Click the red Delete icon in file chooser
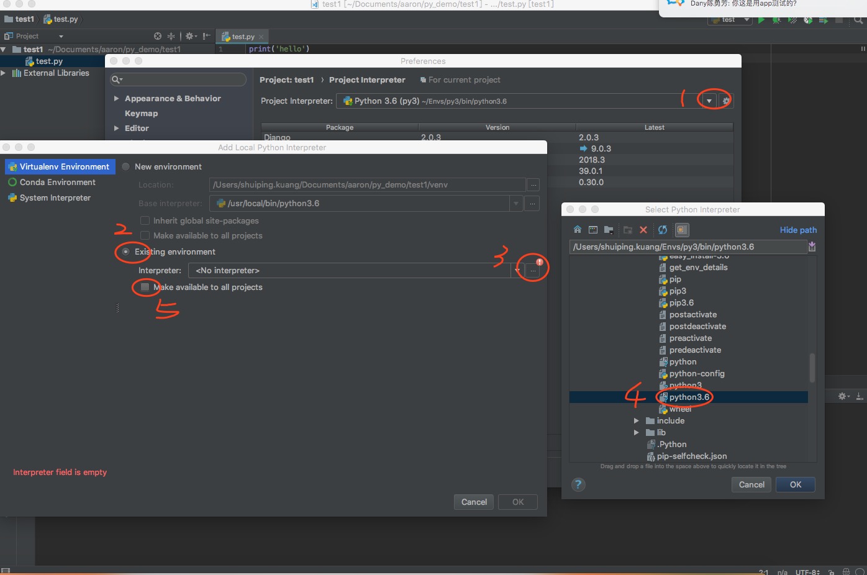867x575 pixels. (643, 230)
